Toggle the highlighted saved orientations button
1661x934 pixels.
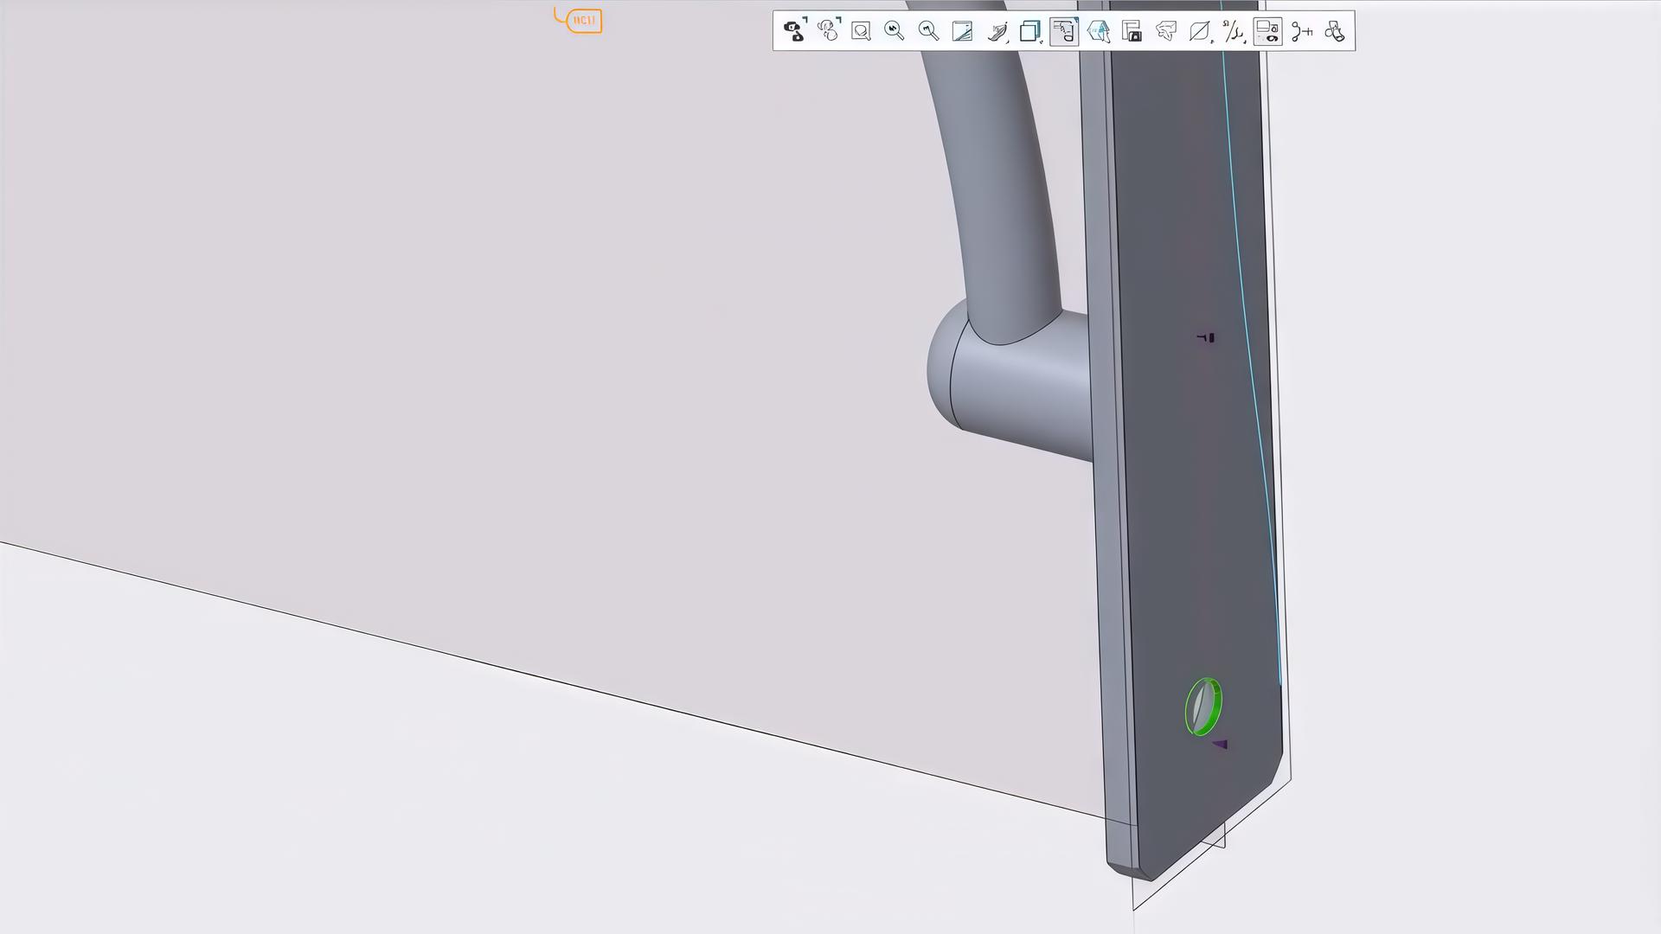coord(1064,31)
